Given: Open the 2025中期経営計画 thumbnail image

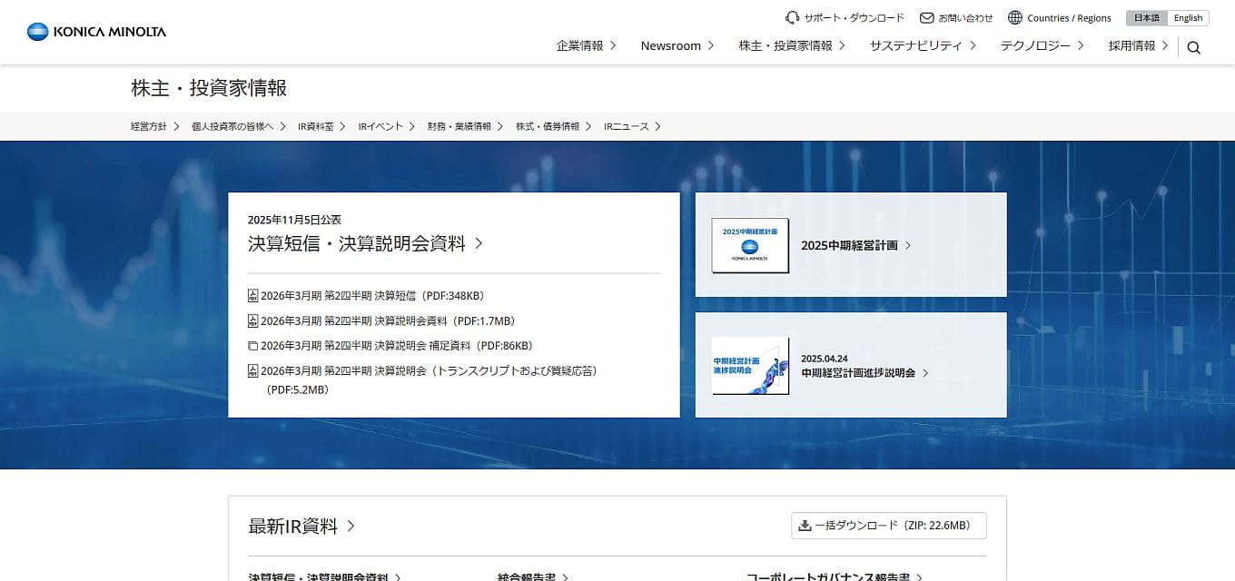Looking at the screenshot, I should (750, 245).
